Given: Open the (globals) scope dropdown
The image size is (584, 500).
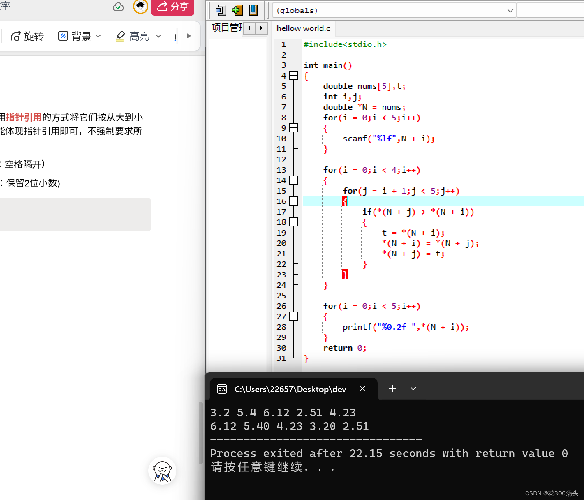Looking at the screenshot, I should (x=509, y=10).
